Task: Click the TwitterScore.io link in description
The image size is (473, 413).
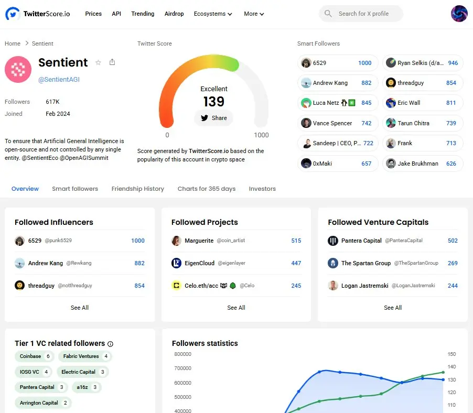Action: pos(209,151)
